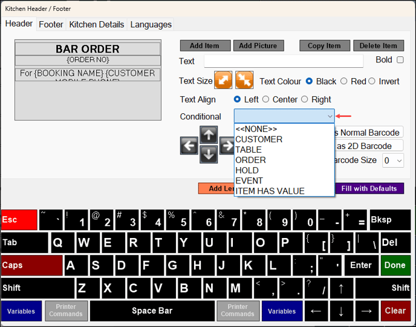The height and width of the screenshot is (327, 416).
Task: Select Red text colour option
Action: coord(344,81)
